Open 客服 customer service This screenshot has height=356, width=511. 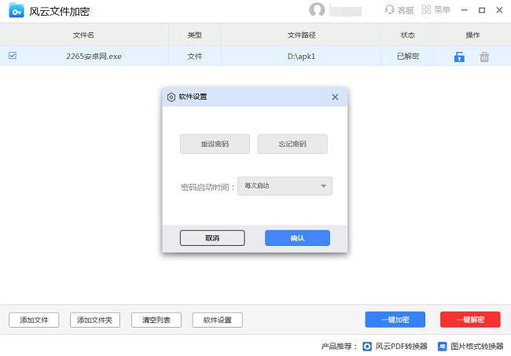[x=399, y=9]
